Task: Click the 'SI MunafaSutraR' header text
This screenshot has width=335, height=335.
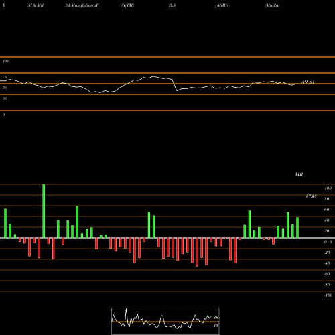Action: pos(82,5)
